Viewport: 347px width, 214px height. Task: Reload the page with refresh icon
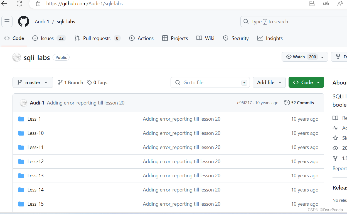(x=19, y=4)
